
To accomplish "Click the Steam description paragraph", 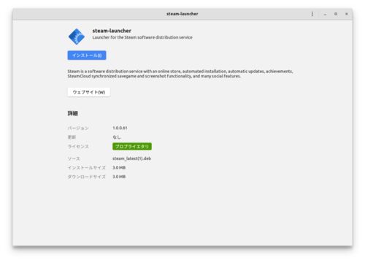I will coord(180,74).
